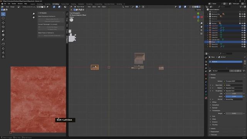The height and width of the screenshot is (139, 247).
Task: Open the Global transform orientation dropdown
Action: pos(127,7)
